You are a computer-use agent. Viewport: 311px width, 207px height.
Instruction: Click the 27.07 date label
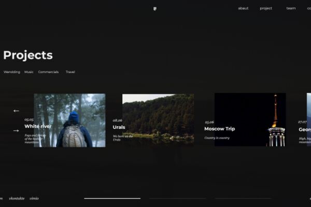303,122
